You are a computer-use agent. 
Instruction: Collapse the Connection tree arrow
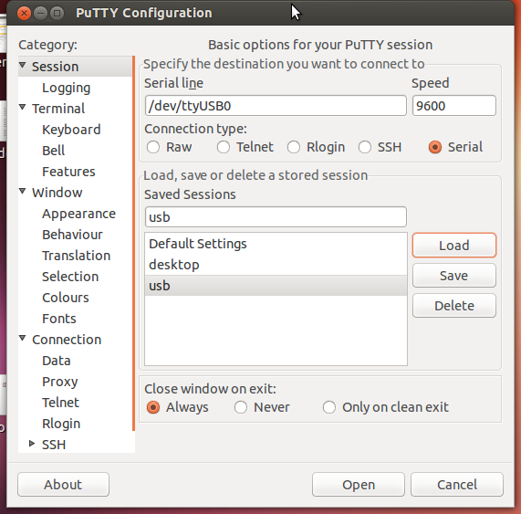22,339
